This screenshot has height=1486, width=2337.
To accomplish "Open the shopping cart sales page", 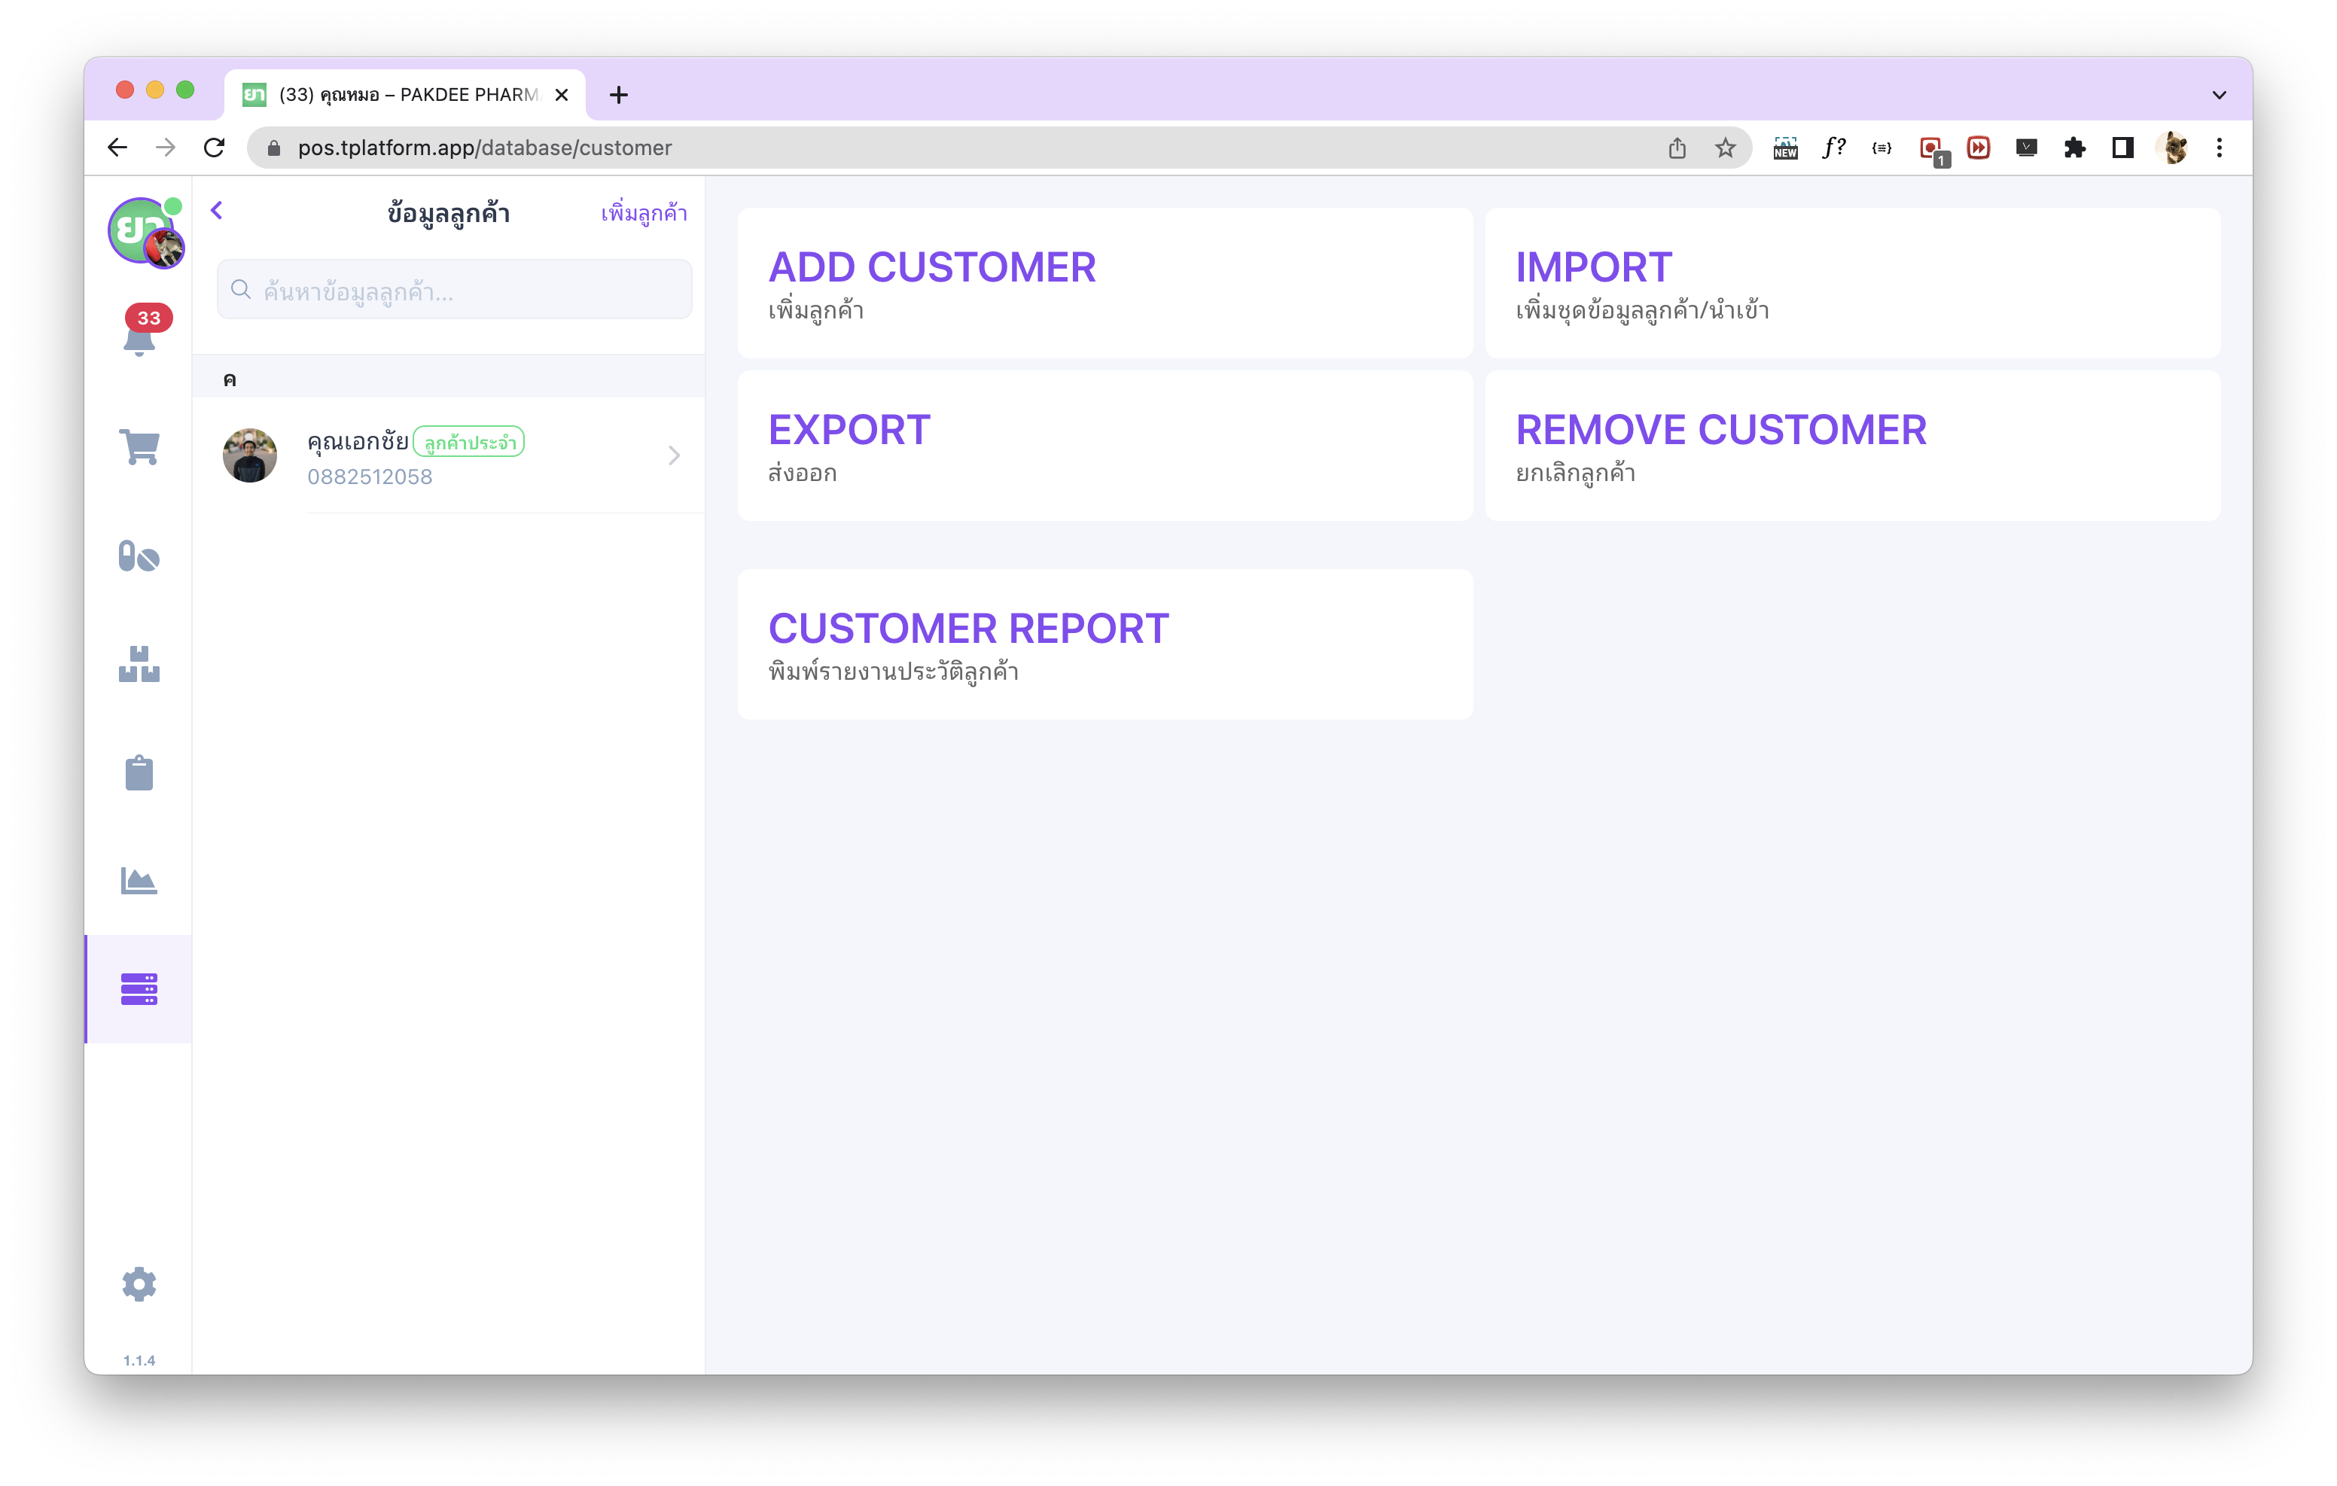I will [x=140, y=446].
